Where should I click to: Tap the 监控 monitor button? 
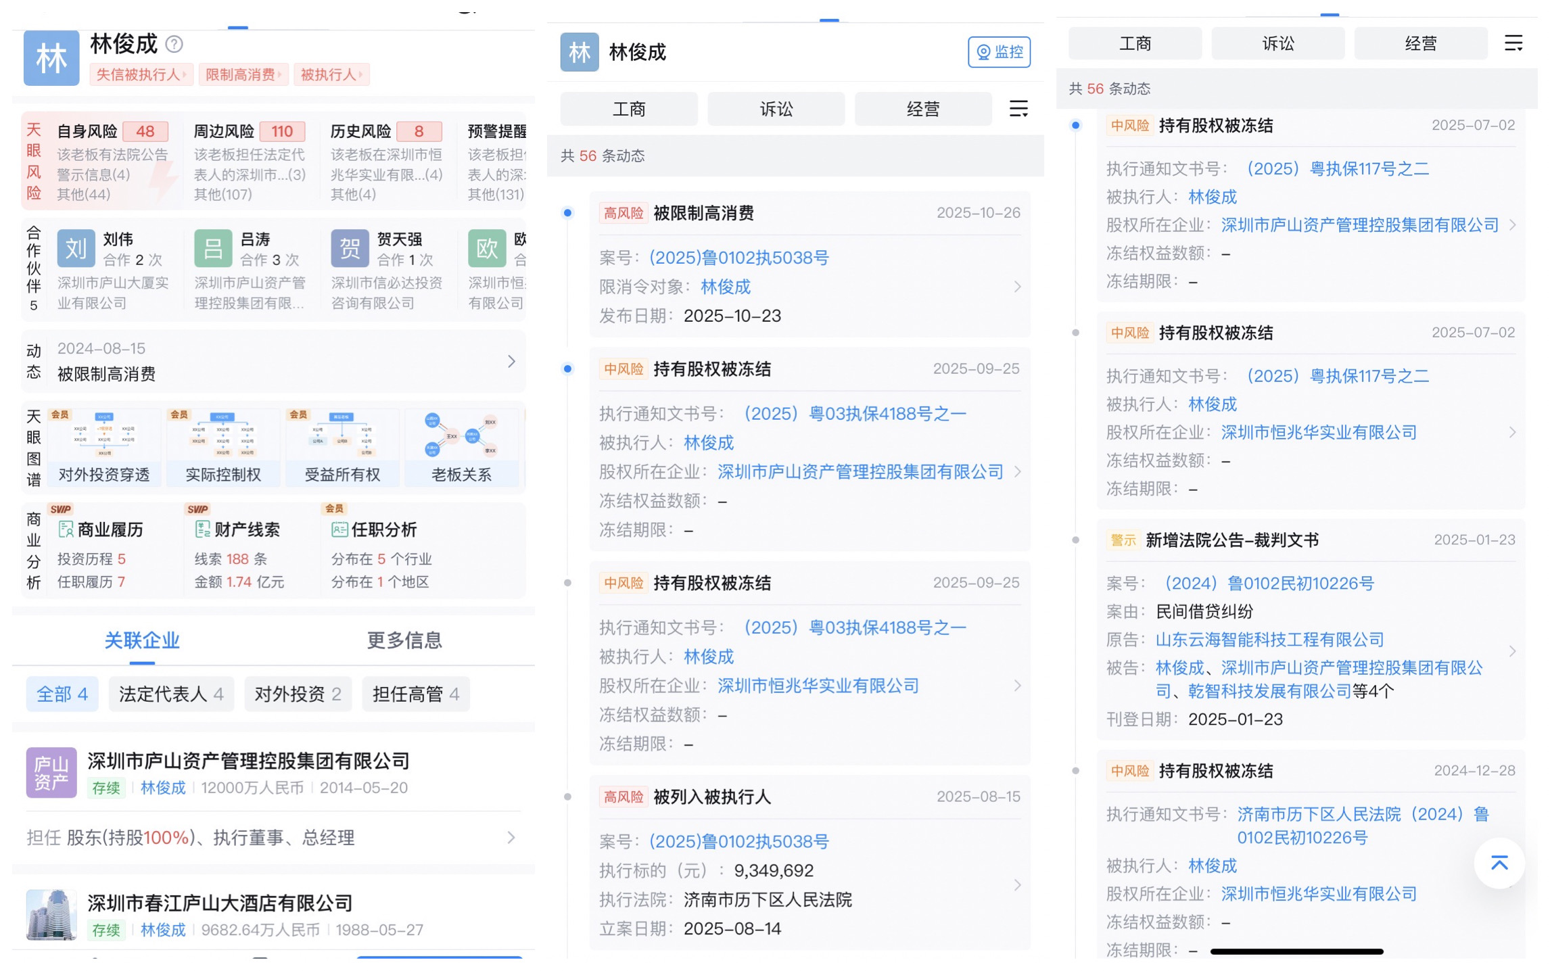click(998, 52)
